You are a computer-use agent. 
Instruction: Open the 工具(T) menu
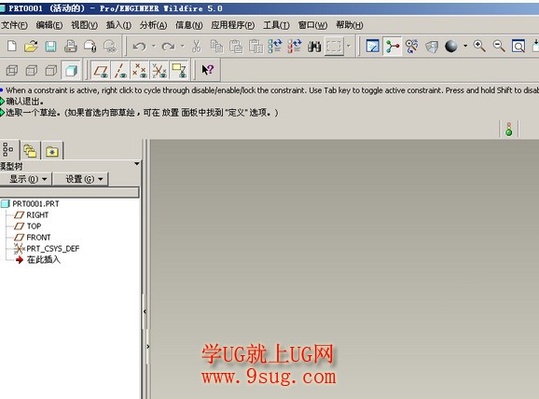tap(276, 25)
